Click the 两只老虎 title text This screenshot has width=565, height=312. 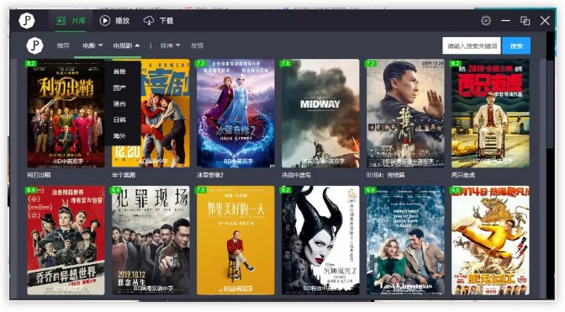pyautogui.click(x=463, y=175)
